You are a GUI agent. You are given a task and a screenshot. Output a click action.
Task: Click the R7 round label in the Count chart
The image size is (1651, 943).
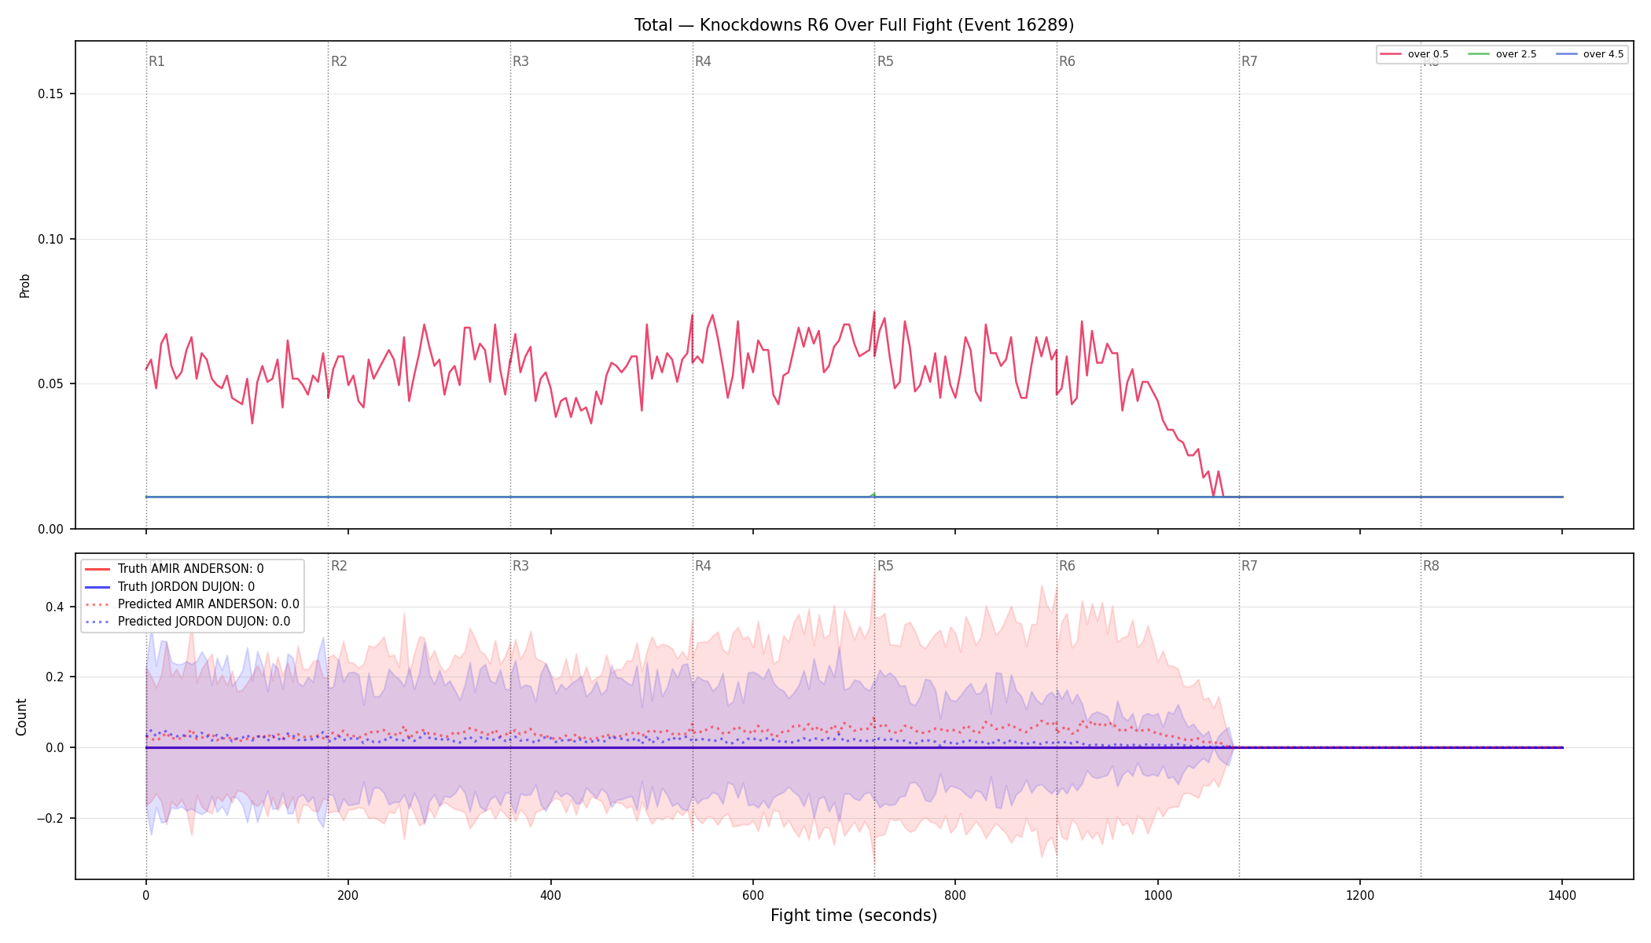[1249, 566]
